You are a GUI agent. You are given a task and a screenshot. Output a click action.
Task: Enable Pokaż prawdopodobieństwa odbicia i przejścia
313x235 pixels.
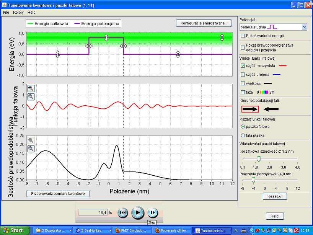(x=243, y=47)
